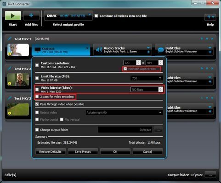Click the Add files plus icon
Viewport: 221px width, 183px height.
click(x=31, y=16)
